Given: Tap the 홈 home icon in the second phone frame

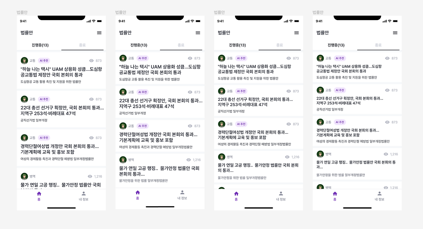Looking at the screenshot, I should click(137, 192).
